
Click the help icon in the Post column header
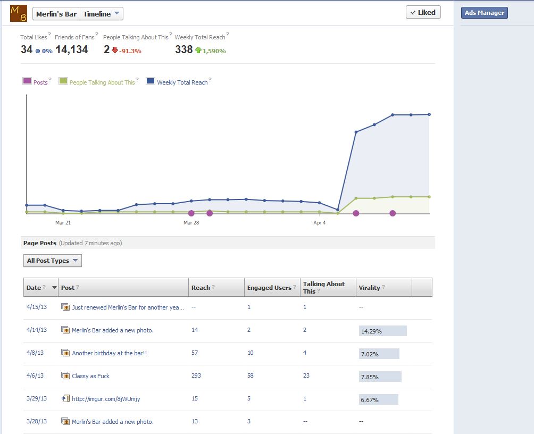pyautogui.click(x=78, y=287)
